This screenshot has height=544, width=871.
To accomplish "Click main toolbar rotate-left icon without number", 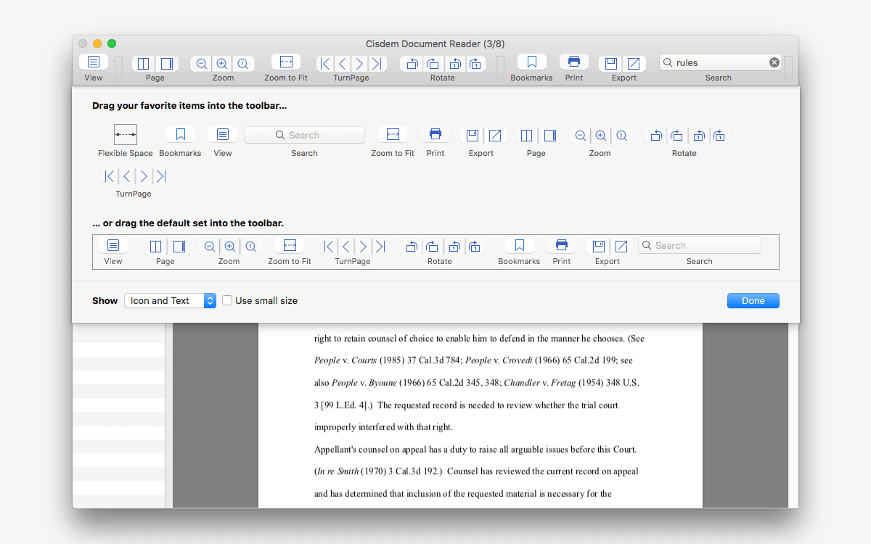I will pyautogui.click(x=412, y=64).
